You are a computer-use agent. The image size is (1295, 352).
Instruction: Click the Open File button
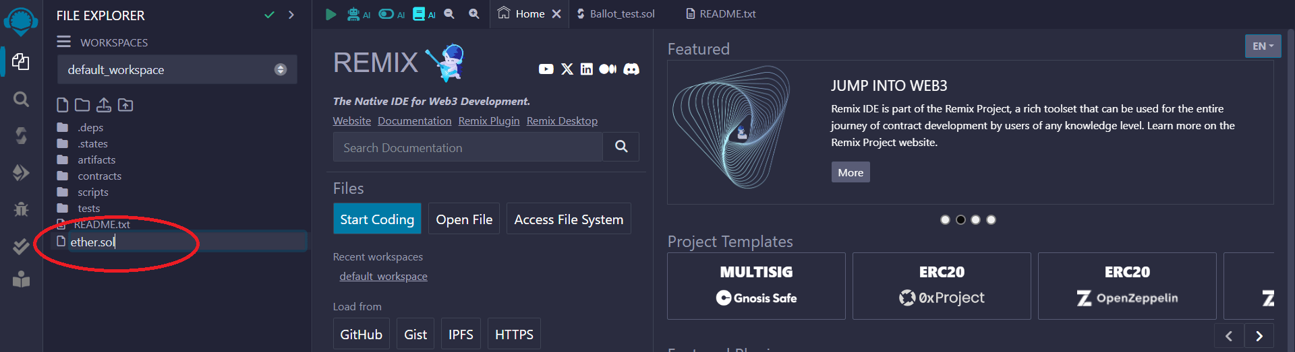point(464,219)
